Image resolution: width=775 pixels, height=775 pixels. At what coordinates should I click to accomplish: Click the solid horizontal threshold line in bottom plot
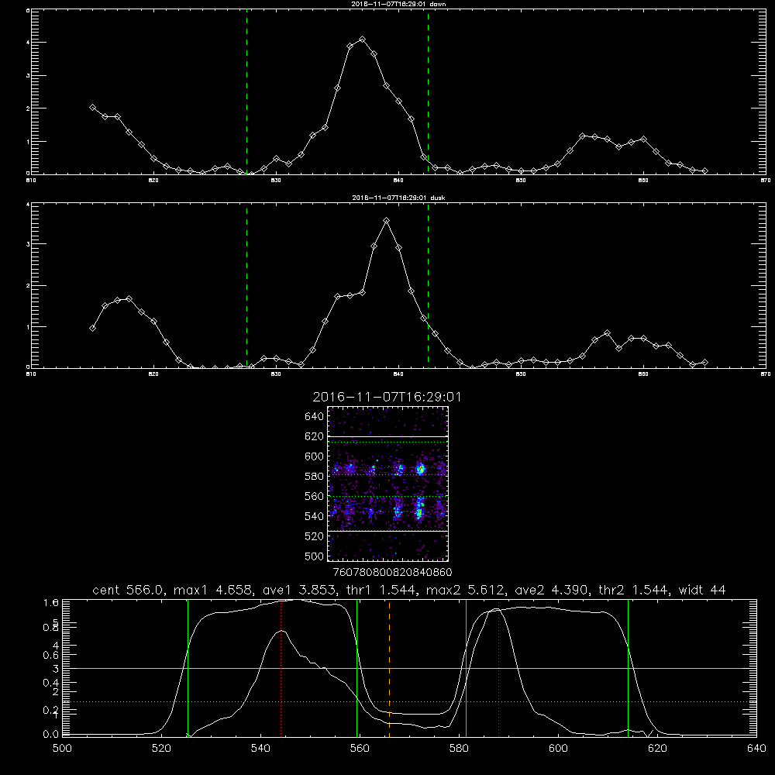pyautogui.click(x=408, y=668)
